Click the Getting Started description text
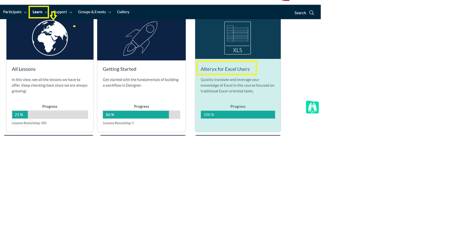The image size is (459, 225). point(141,82)
